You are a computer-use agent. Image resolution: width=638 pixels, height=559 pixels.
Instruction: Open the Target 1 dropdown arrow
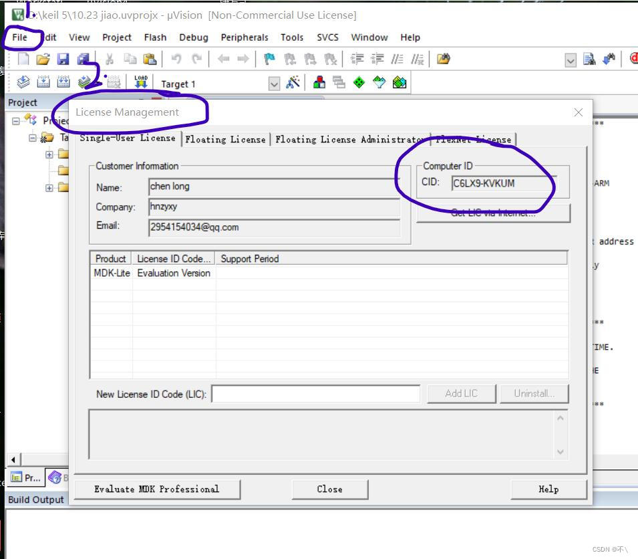pyautogui.click(x=275, y=84)
